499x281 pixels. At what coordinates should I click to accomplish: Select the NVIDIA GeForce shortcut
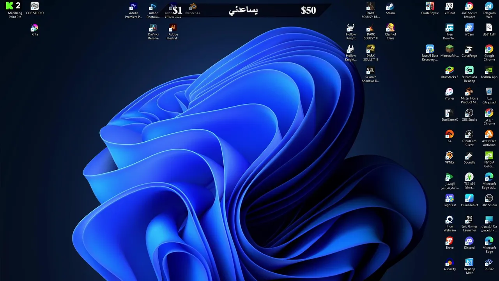point(489,160)
